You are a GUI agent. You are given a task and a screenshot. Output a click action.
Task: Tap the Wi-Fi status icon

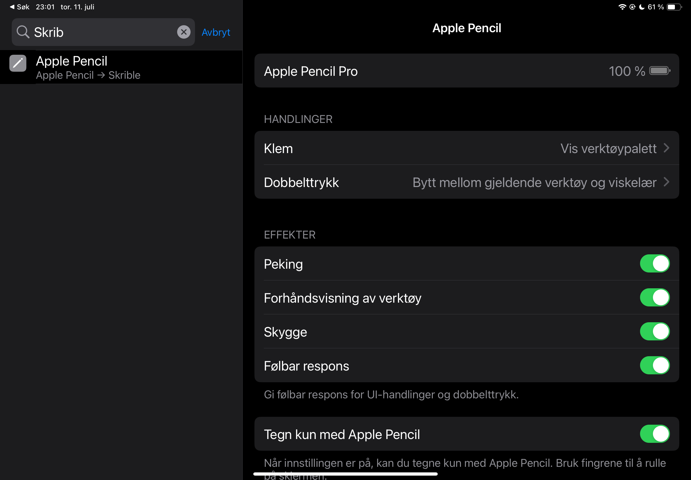coord(622,7)
